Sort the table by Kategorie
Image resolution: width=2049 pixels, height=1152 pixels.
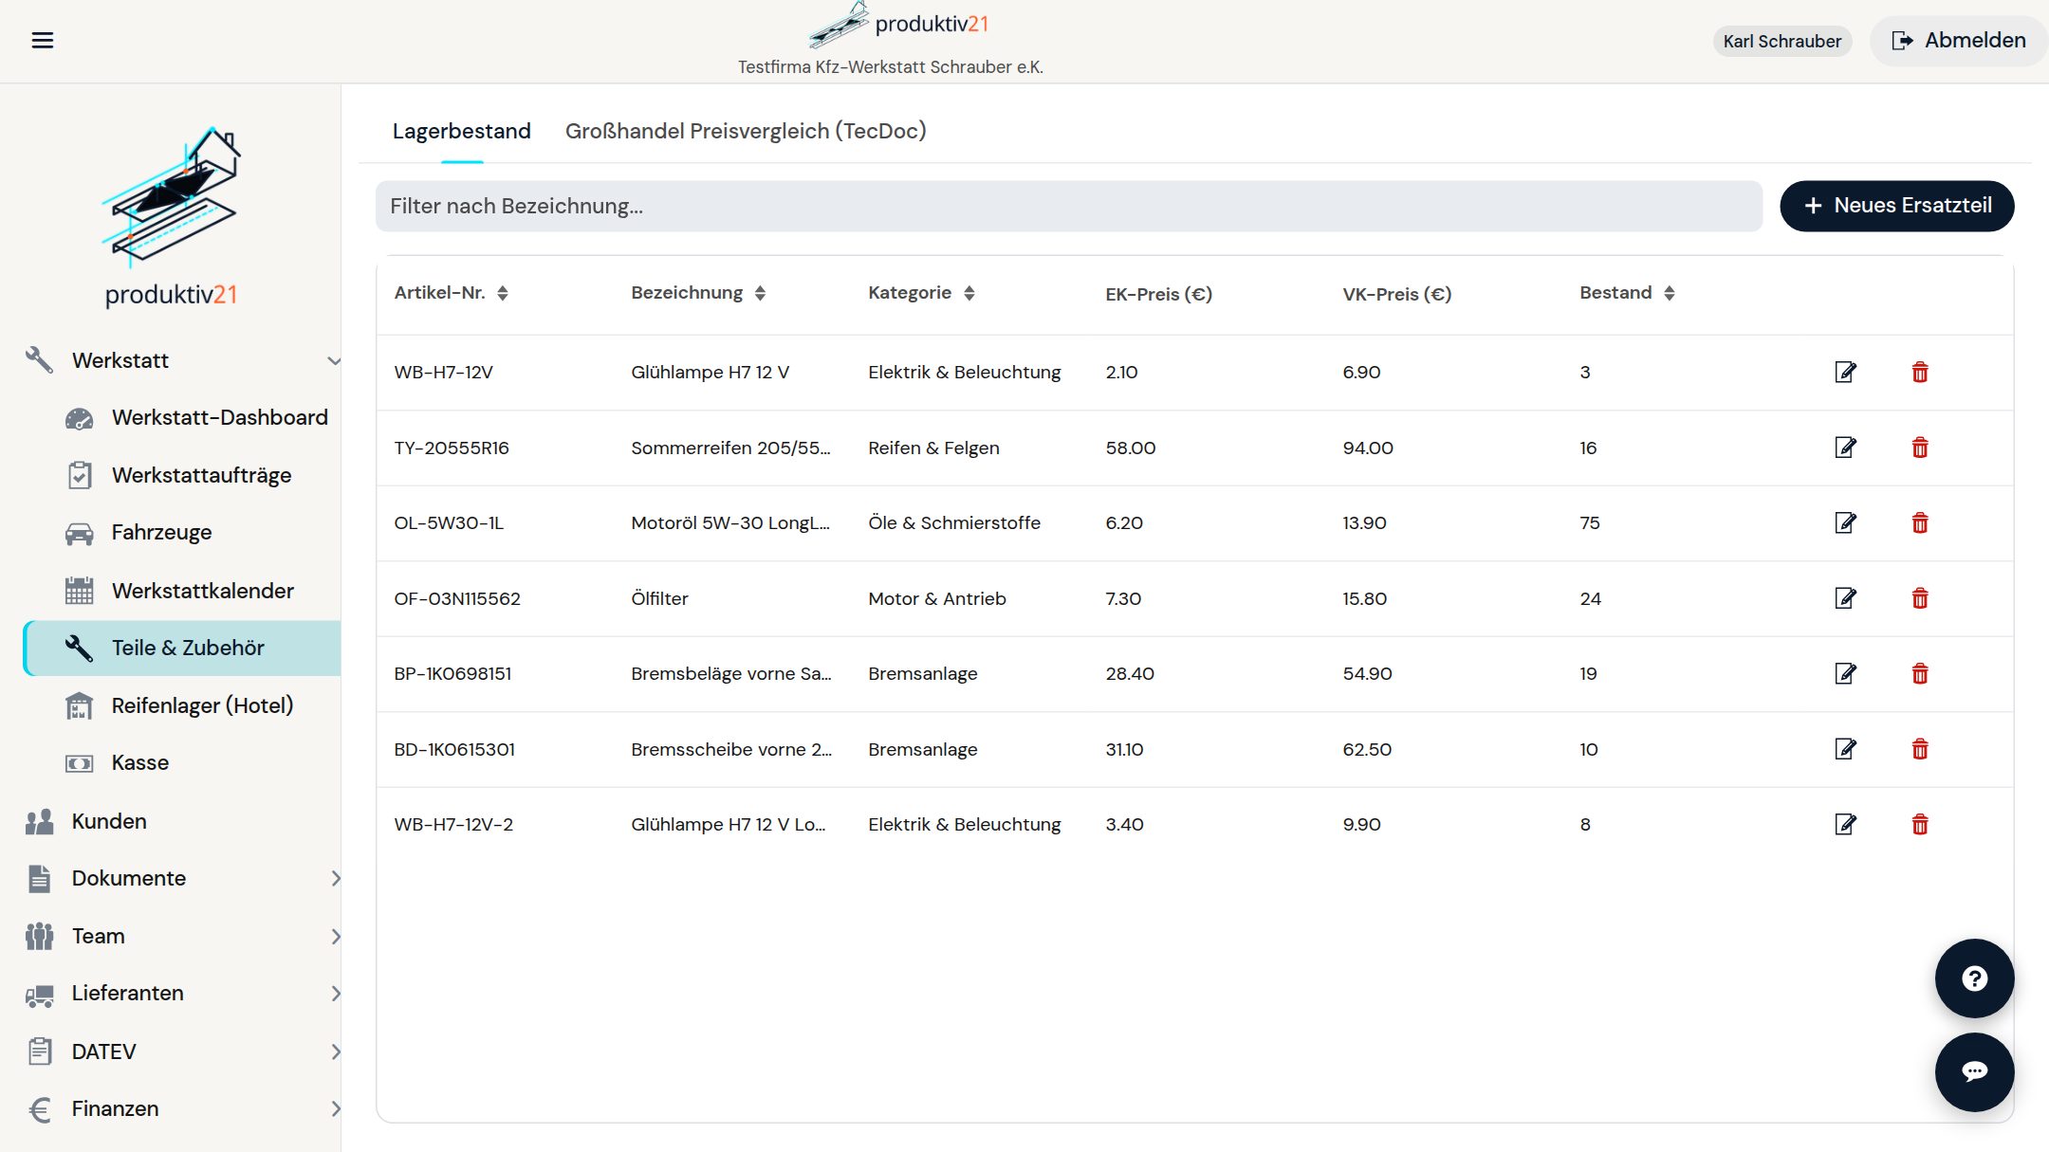(x=969, y=293)
